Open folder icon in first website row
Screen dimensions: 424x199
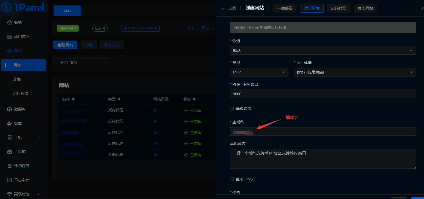[x=156, y=111]
